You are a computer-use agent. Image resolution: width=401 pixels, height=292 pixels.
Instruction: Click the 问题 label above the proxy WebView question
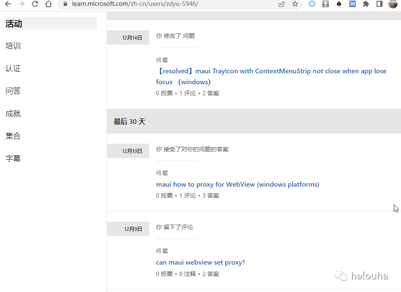(x=162, y=173)
